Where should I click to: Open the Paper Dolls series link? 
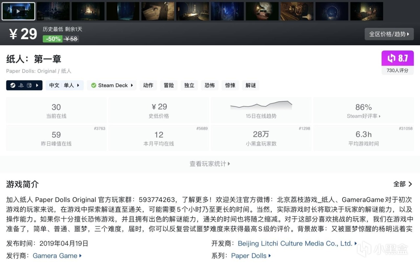click(x=251, y=256)
